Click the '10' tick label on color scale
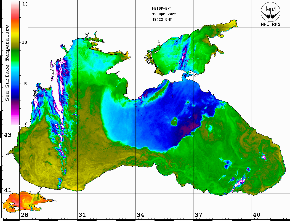290x221 pixels. [24, 42]
